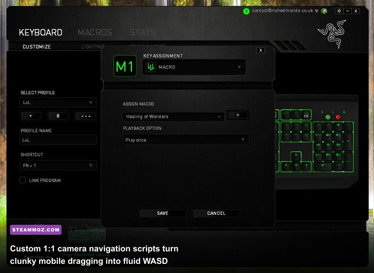
Task: Open settings with the gear icon
Action: [x=339, y=11]
